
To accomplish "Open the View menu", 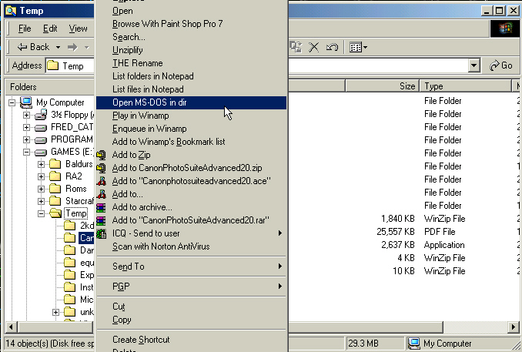I will 78,28.
